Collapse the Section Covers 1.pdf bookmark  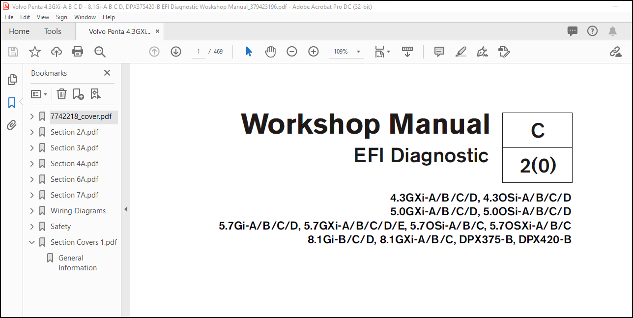[x=32, y=242]
